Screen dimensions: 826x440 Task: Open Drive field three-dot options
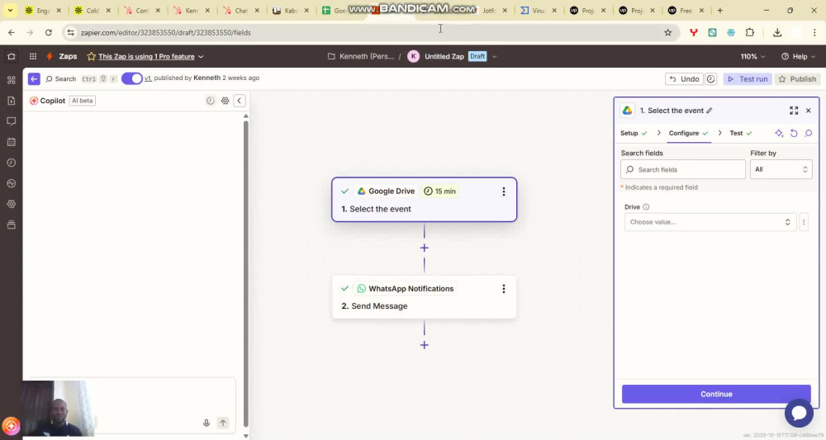tap(804, 222)
